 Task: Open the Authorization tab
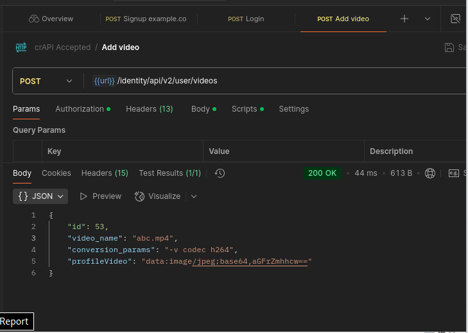pos(83,109)
